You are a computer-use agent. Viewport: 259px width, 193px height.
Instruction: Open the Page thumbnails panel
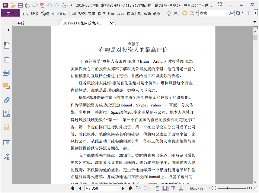(x=7, y=59)
